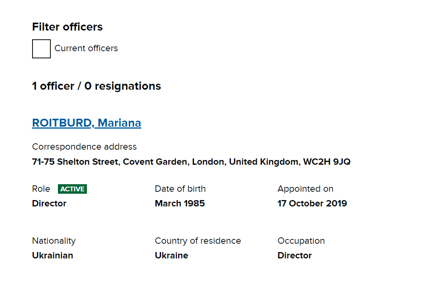This screenshot has width=436, height=287.
Task: Tick the Current officers checkbox
Action: (41, 49)
